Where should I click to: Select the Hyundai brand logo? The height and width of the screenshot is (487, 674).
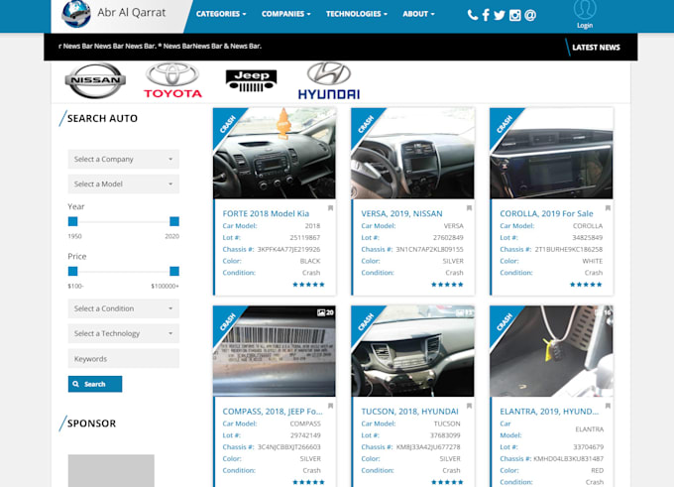coord(329,81)
